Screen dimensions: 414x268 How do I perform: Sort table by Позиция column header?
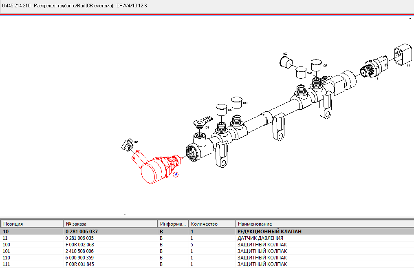pos(32,224)
